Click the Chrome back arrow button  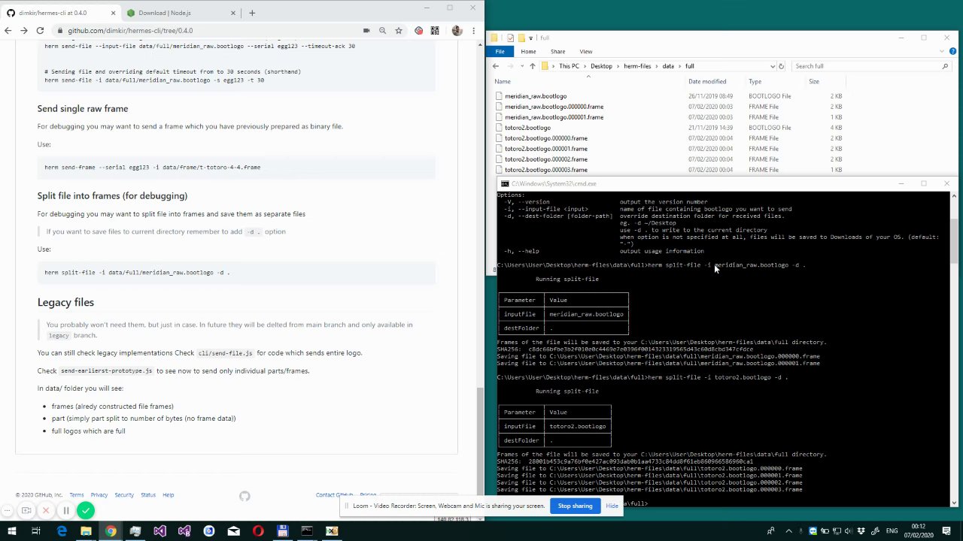(x=8, y=31)
